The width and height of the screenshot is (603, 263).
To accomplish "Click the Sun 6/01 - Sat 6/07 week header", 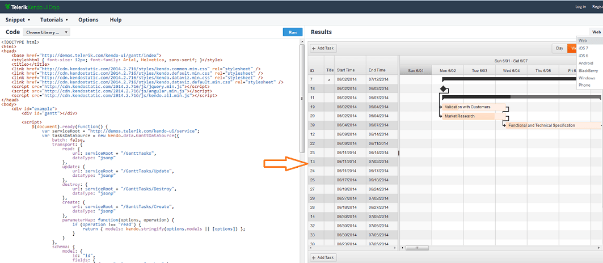I will 512,61.
